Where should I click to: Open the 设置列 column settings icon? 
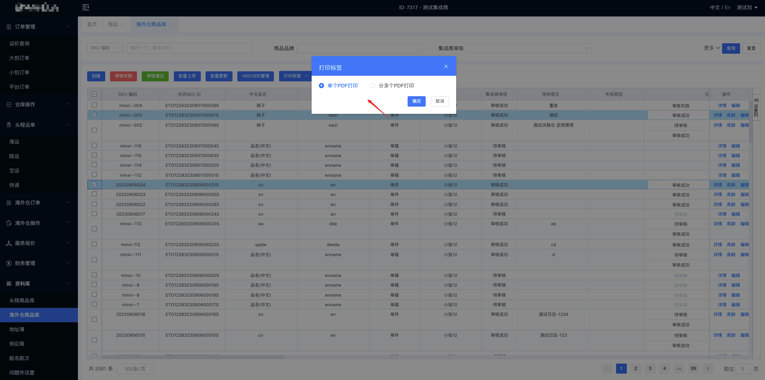coord(756,107)
